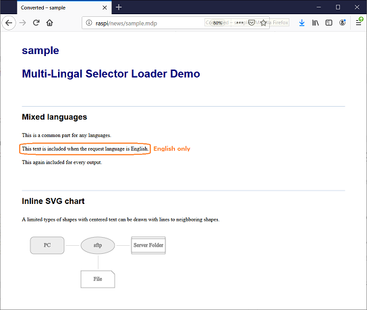Show site information icon in address bar
This screenshot has width=367, height=310.
[x=89, y=23]
